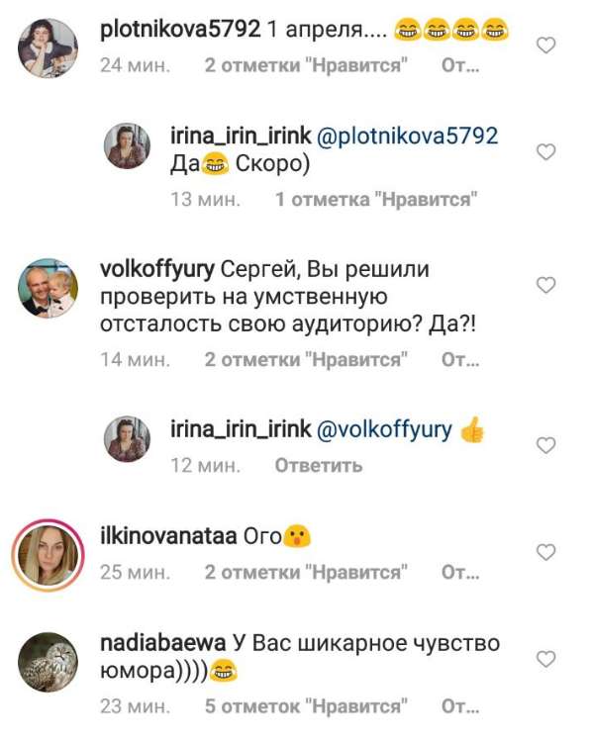Open plotnikova5792's profile picture
Image resolution: width=590 pixels, height=742 pixels.
click(x=48, y=47)
